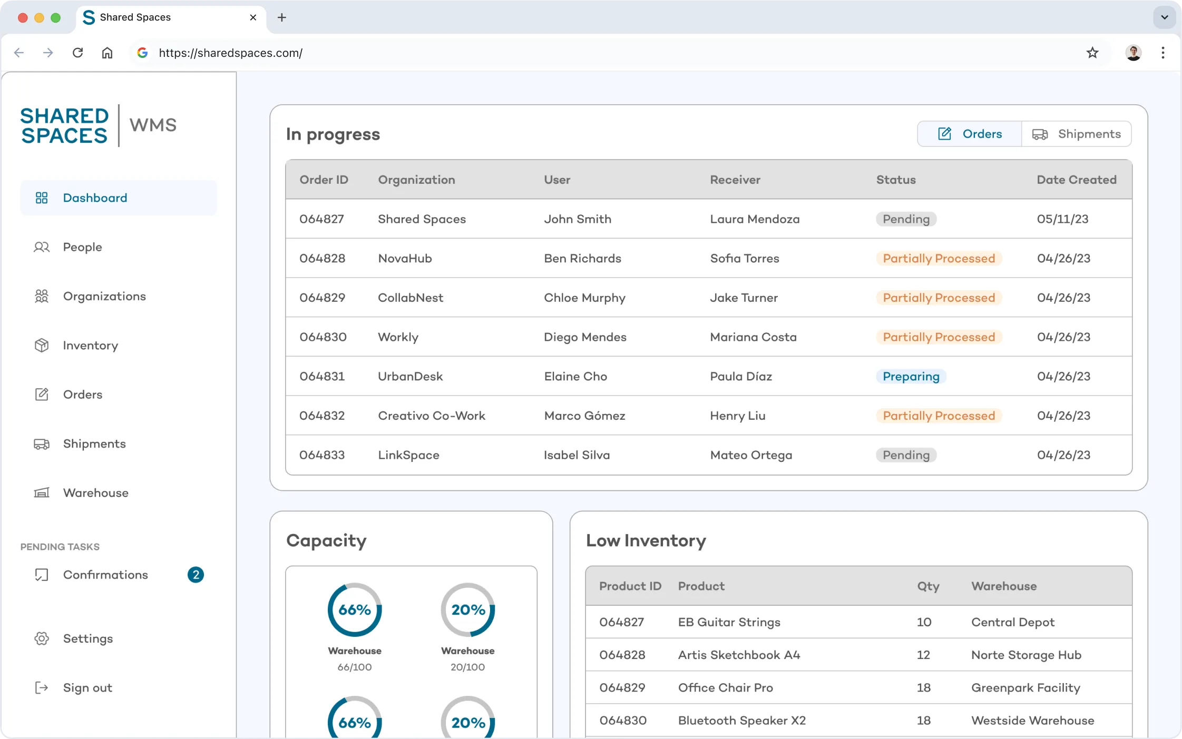The image size is (1182, 739).
Task: Open Shipments page from sidebar label
Action: [94, 444]
